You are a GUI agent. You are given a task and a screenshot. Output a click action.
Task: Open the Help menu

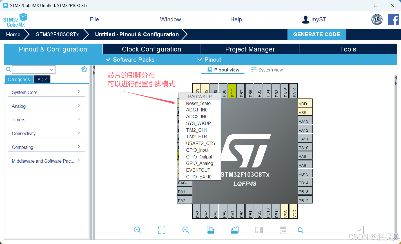coord(236,19)
